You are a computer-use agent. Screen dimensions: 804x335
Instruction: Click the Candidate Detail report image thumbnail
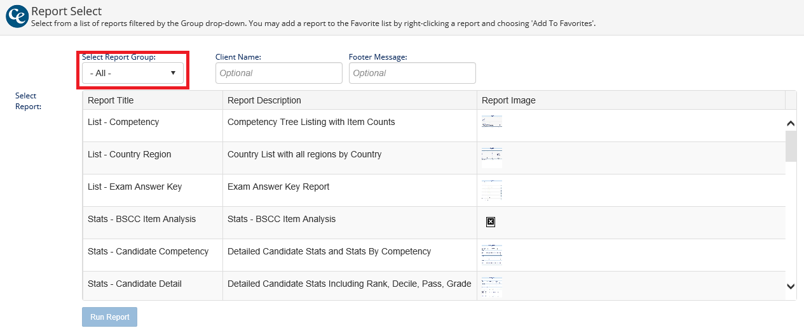[491, 287]
